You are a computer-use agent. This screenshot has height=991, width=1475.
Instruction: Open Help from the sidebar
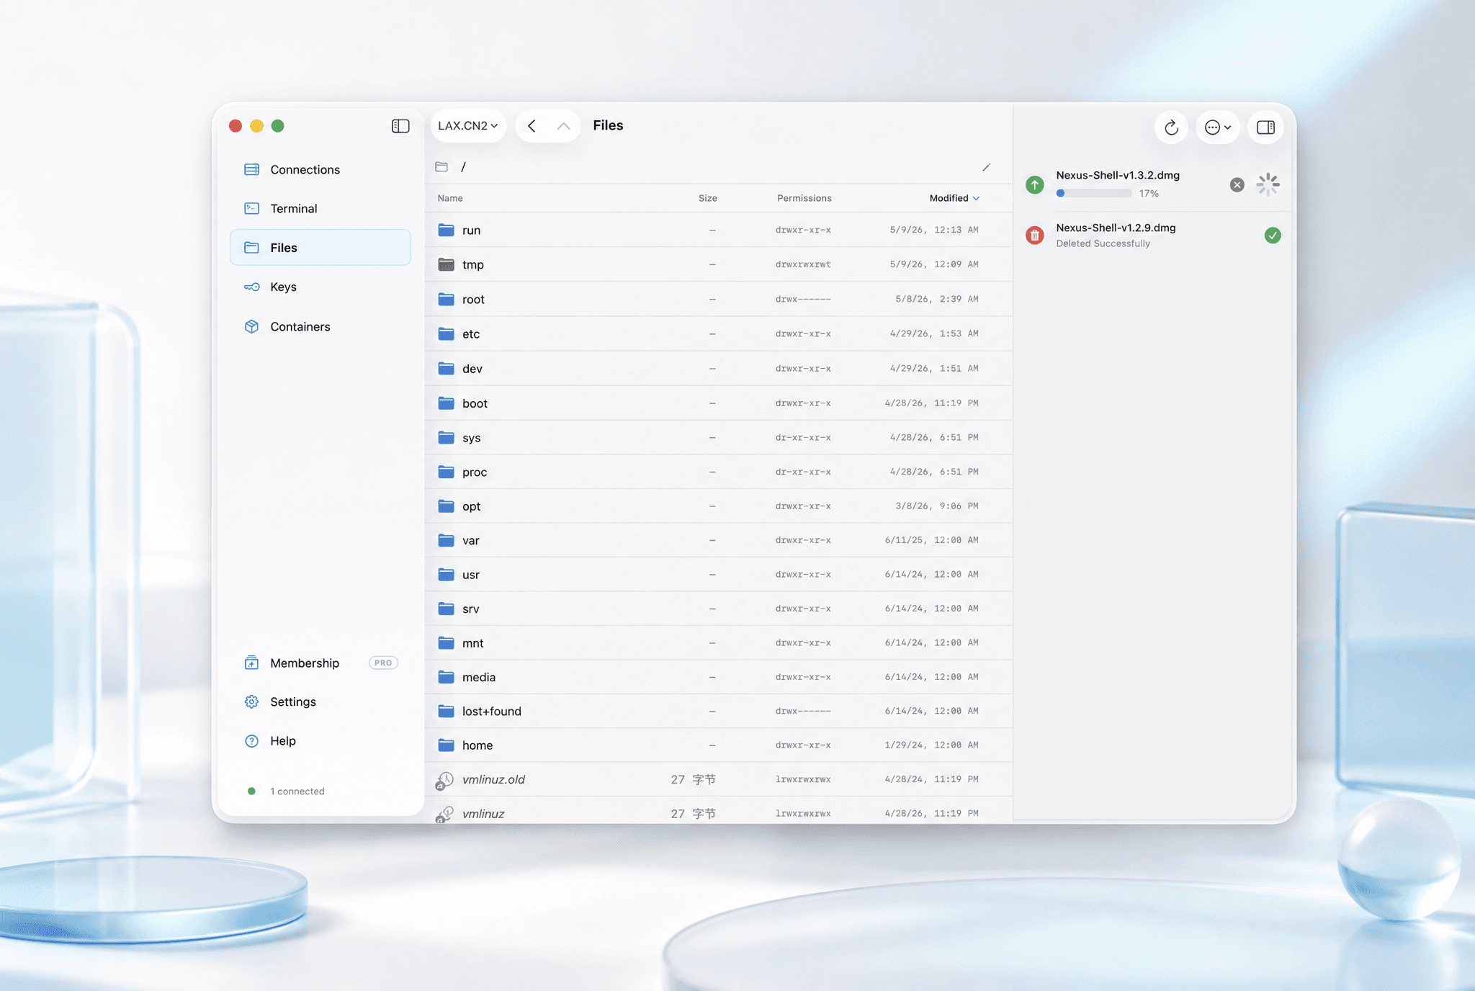pos(320,740)
